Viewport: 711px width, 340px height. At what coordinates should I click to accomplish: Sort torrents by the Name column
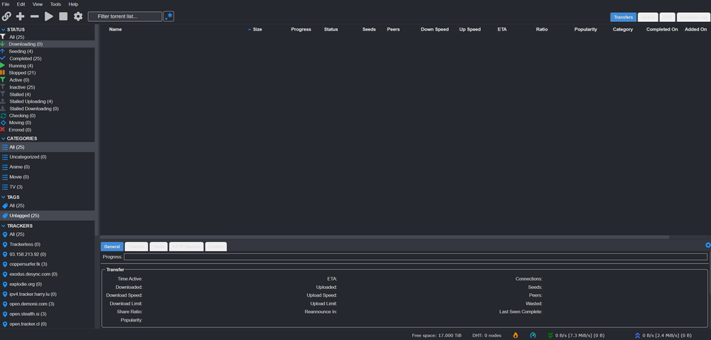point(115,29)
